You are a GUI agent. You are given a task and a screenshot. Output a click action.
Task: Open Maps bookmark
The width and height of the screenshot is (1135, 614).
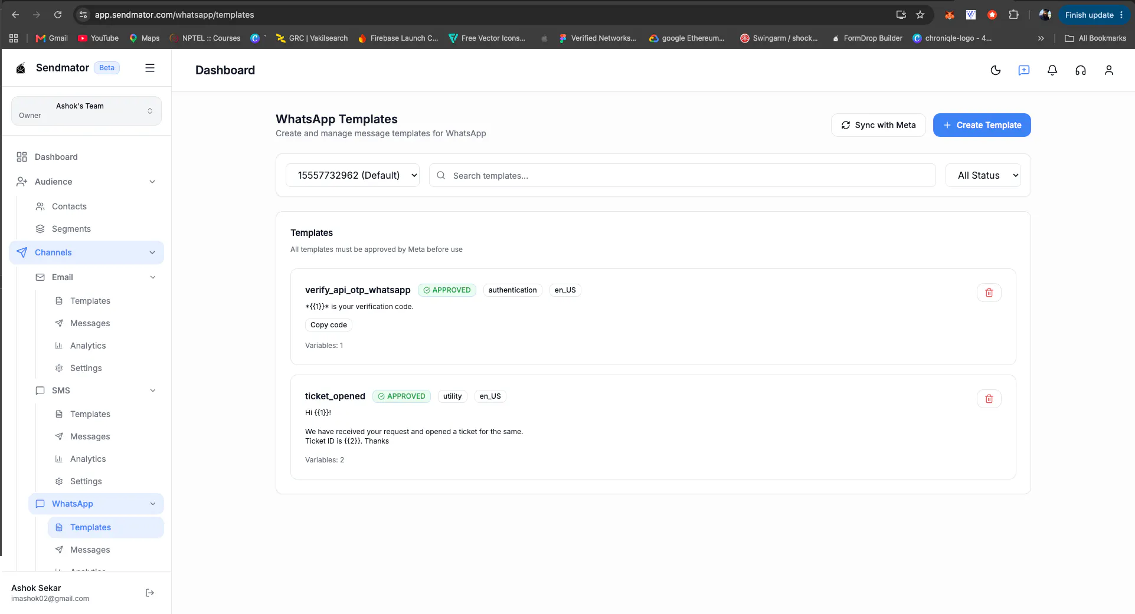[x=145, y=38]
